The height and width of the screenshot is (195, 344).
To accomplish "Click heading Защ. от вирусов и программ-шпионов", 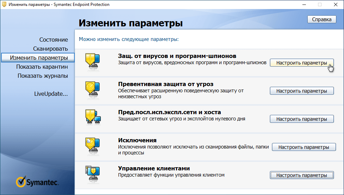I will (177, 56).
